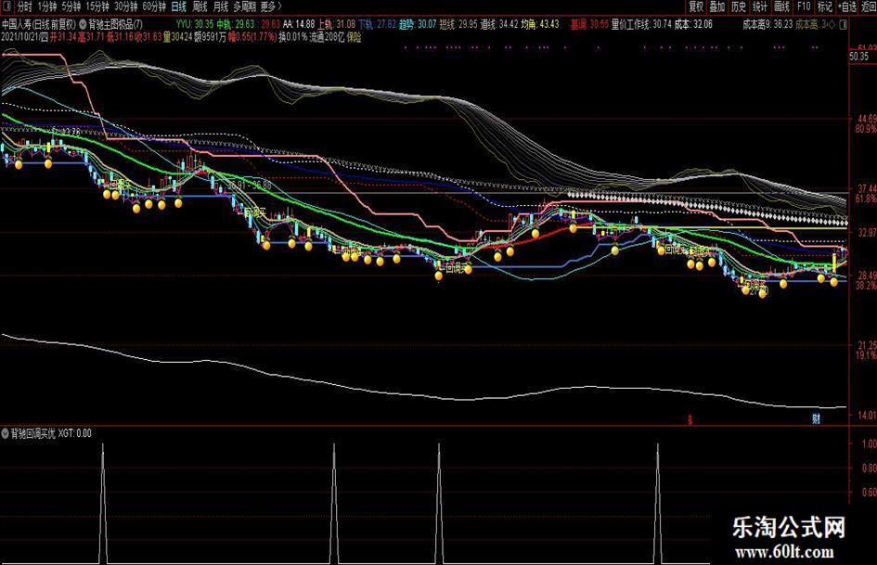
Task: Add stock via +自选 button
Action: pos(847,6)
